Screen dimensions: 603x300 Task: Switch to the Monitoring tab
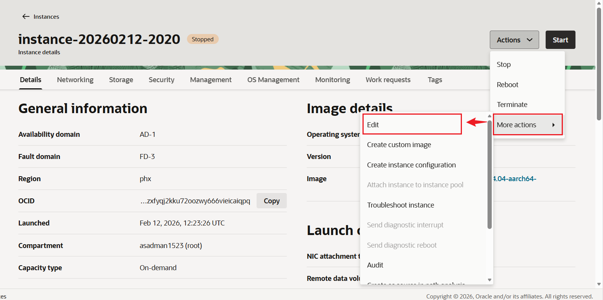click(x=333, y=79)
